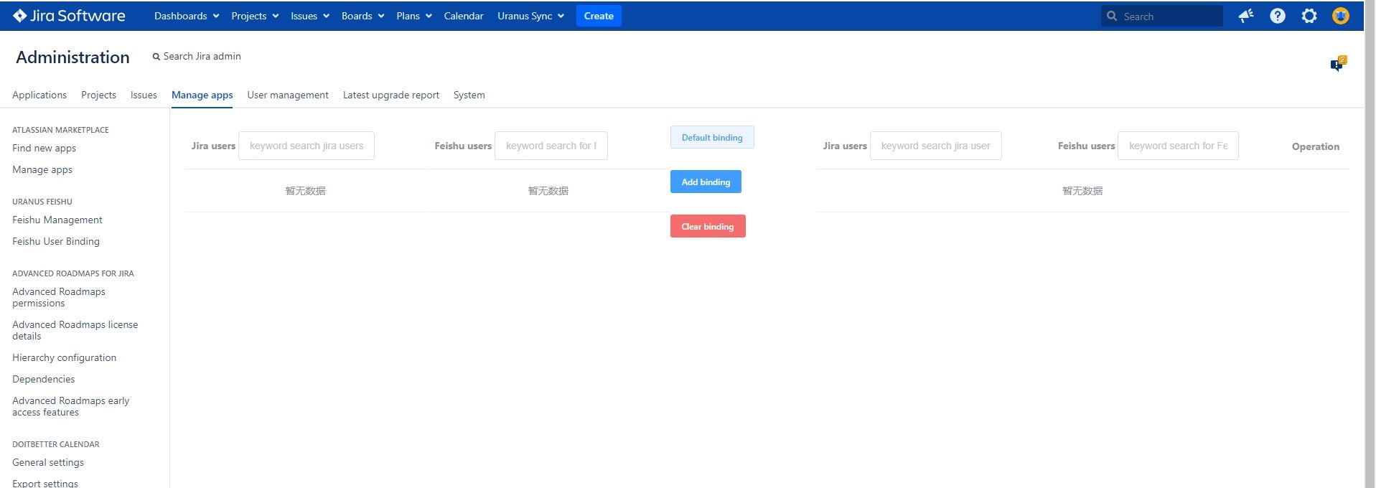Open Calendar from top navigation
This screenshot has height=488, width=1376.
pos(464,16)
